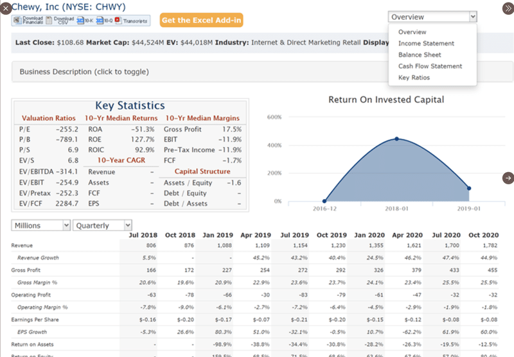Click the Chewy, Inc (NYSE: CHWY) title
Viewport: 514px width, 357px height.
click(x=68, y=6)
